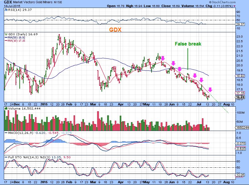Select the GDX ticker symbol label

click(x=7, y=2)
